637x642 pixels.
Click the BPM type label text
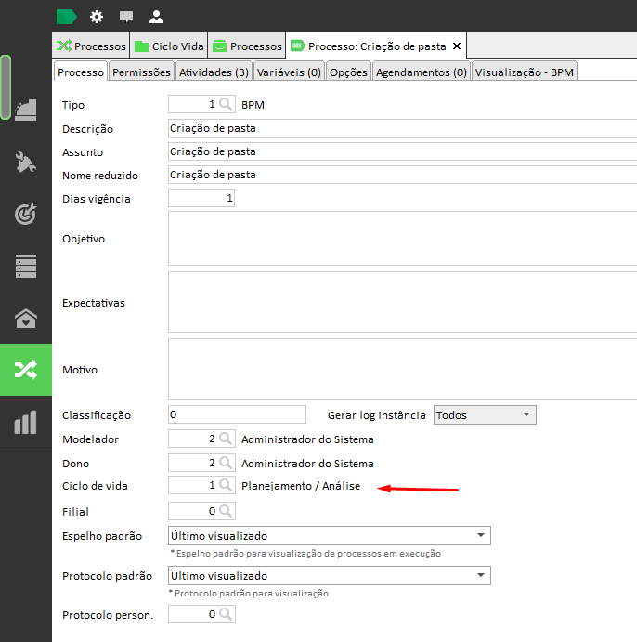[x=253, y=105]
